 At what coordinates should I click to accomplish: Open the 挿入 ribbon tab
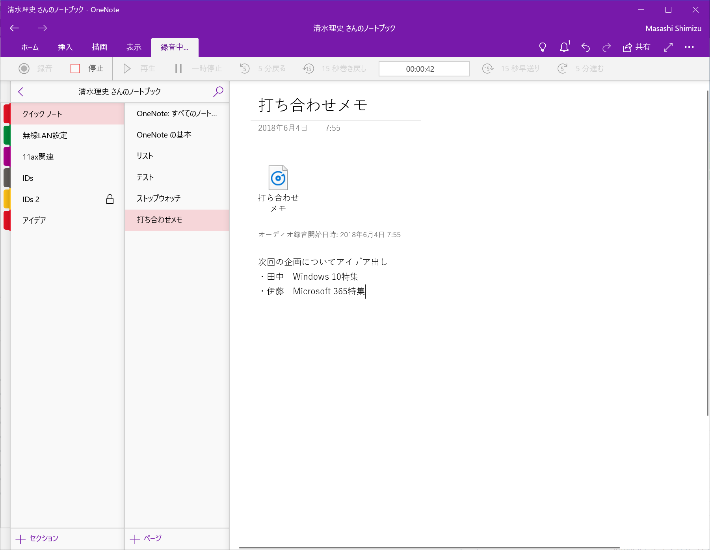pos(65,47)
